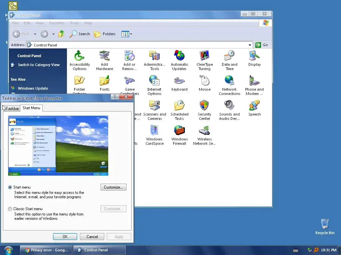The height and width of the screenshot is (255, 341).
Task: Open Folder Options icon
Action: tap(79, 85)
